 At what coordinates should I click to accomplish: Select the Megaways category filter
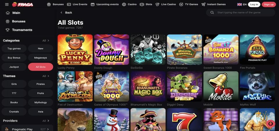(x=41, y=58)
